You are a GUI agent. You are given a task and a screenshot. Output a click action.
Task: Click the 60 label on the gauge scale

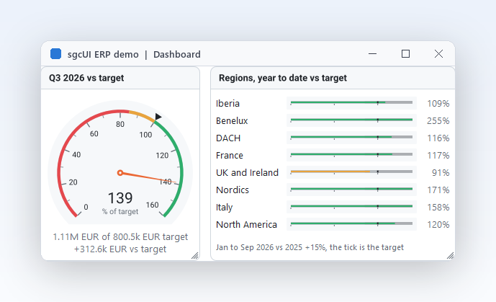[94, 134]
